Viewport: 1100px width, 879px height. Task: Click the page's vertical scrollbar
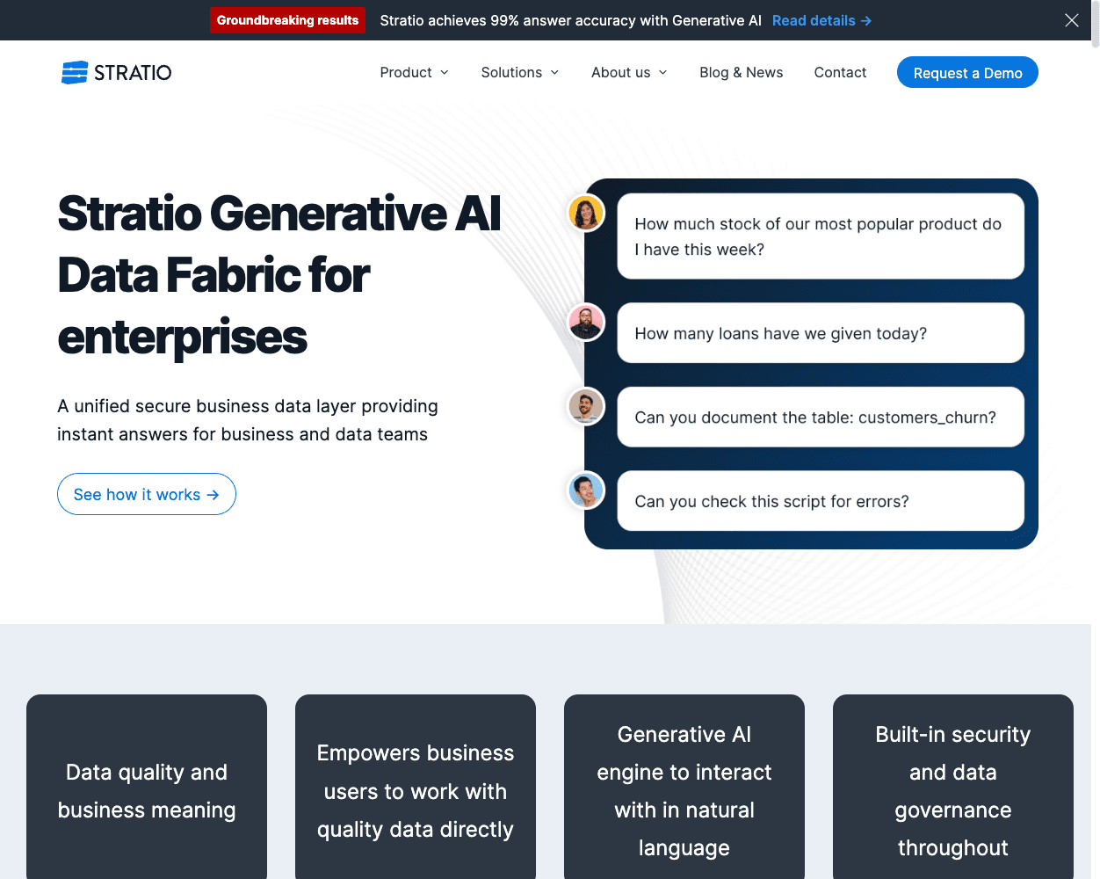(1096, 439)
